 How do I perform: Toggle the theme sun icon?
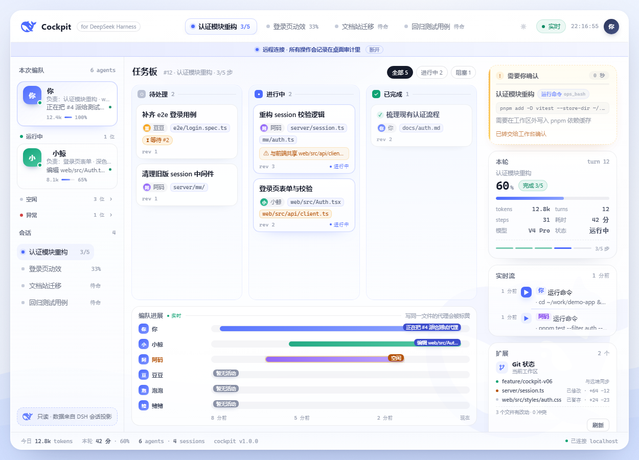[x=523, y=27]
